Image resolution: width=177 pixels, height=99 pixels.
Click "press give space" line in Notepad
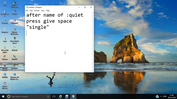[49, 21]
